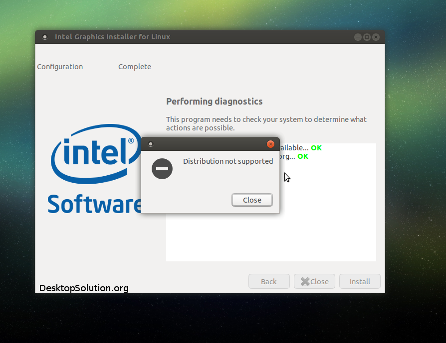This screenshot has width=446, height=343.
Task: Minimize the Intel Graphics Installer window
Action: pyautogui.click(x=358, y=37)
